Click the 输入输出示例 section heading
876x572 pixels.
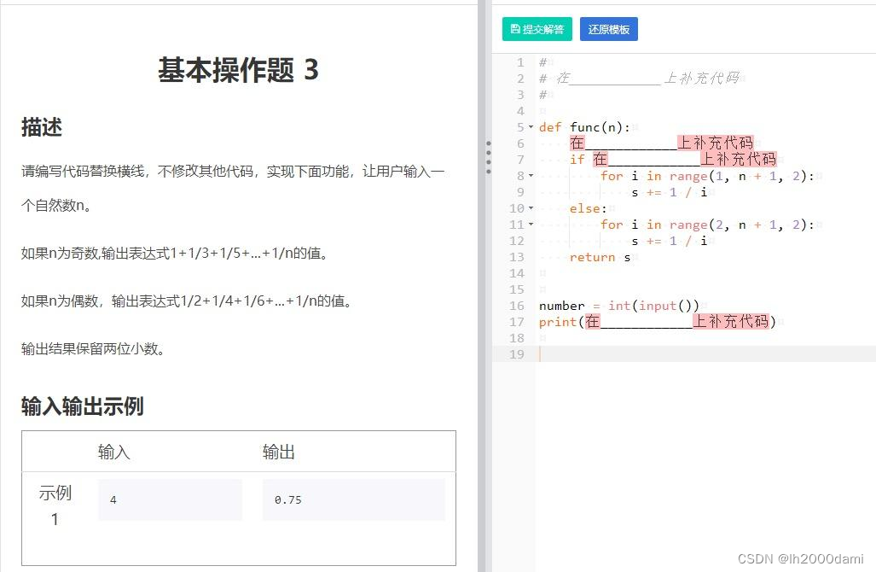[x=82, y=407]
